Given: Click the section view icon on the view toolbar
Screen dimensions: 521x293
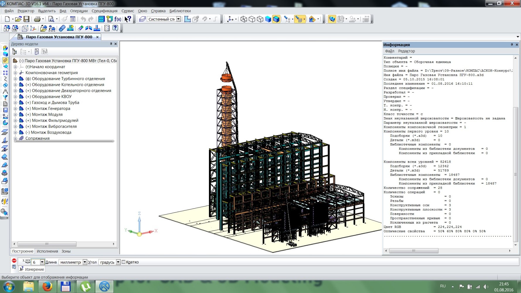Looking at the screenshot, I should pos(312,19).
